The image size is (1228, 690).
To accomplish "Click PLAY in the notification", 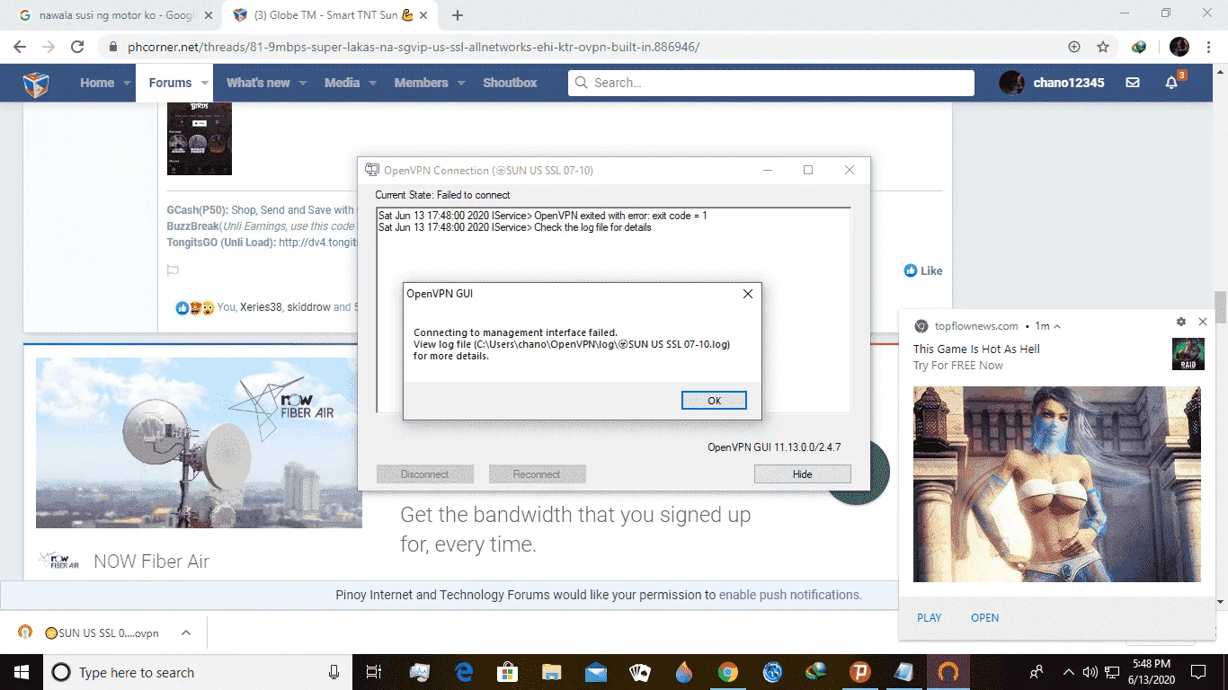I will click(930, 618).
